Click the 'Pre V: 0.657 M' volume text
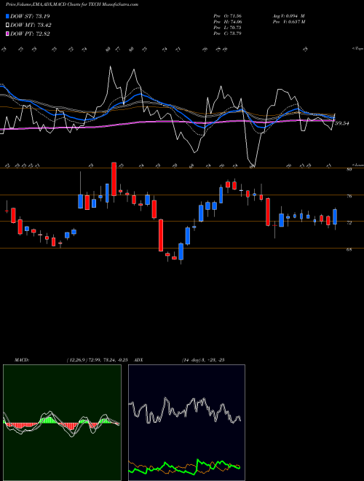 pos(289,22)
